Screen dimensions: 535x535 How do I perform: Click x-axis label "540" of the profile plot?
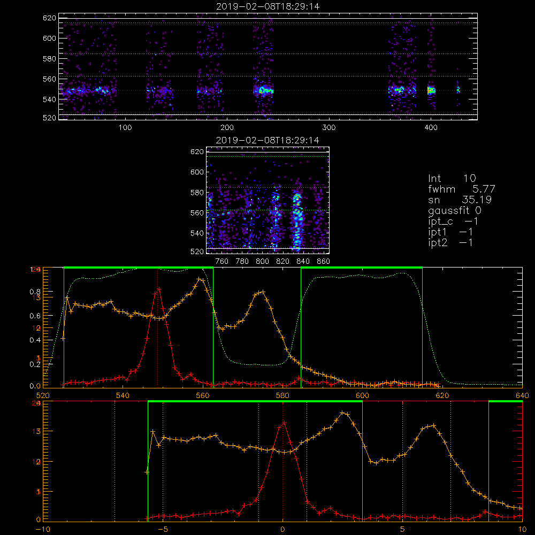(123, 395)
